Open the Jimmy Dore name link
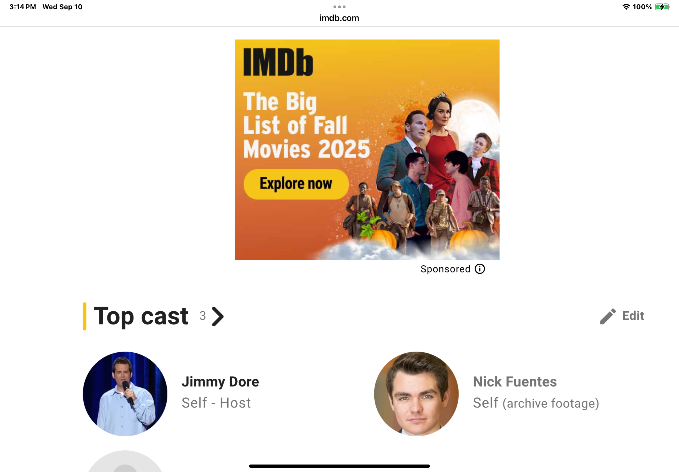This screenshot has height=472, width=679. coord(220,382)
